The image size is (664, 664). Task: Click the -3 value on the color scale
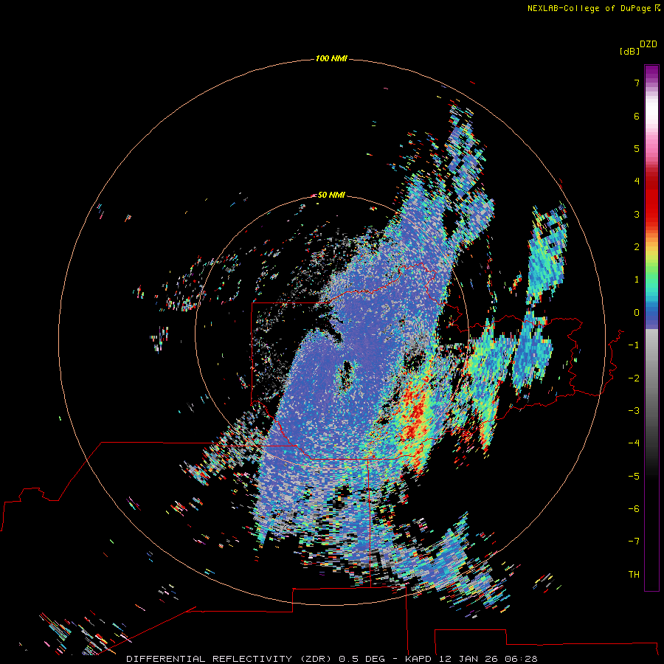click(634, 411)
